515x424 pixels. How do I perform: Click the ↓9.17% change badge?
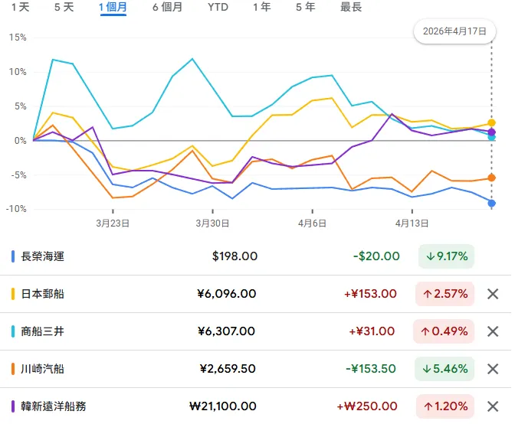(446, 256)
